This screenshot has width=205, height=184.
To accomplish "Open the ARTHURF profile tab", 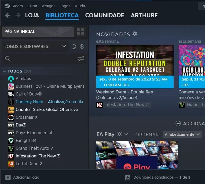I will point(144,15).
